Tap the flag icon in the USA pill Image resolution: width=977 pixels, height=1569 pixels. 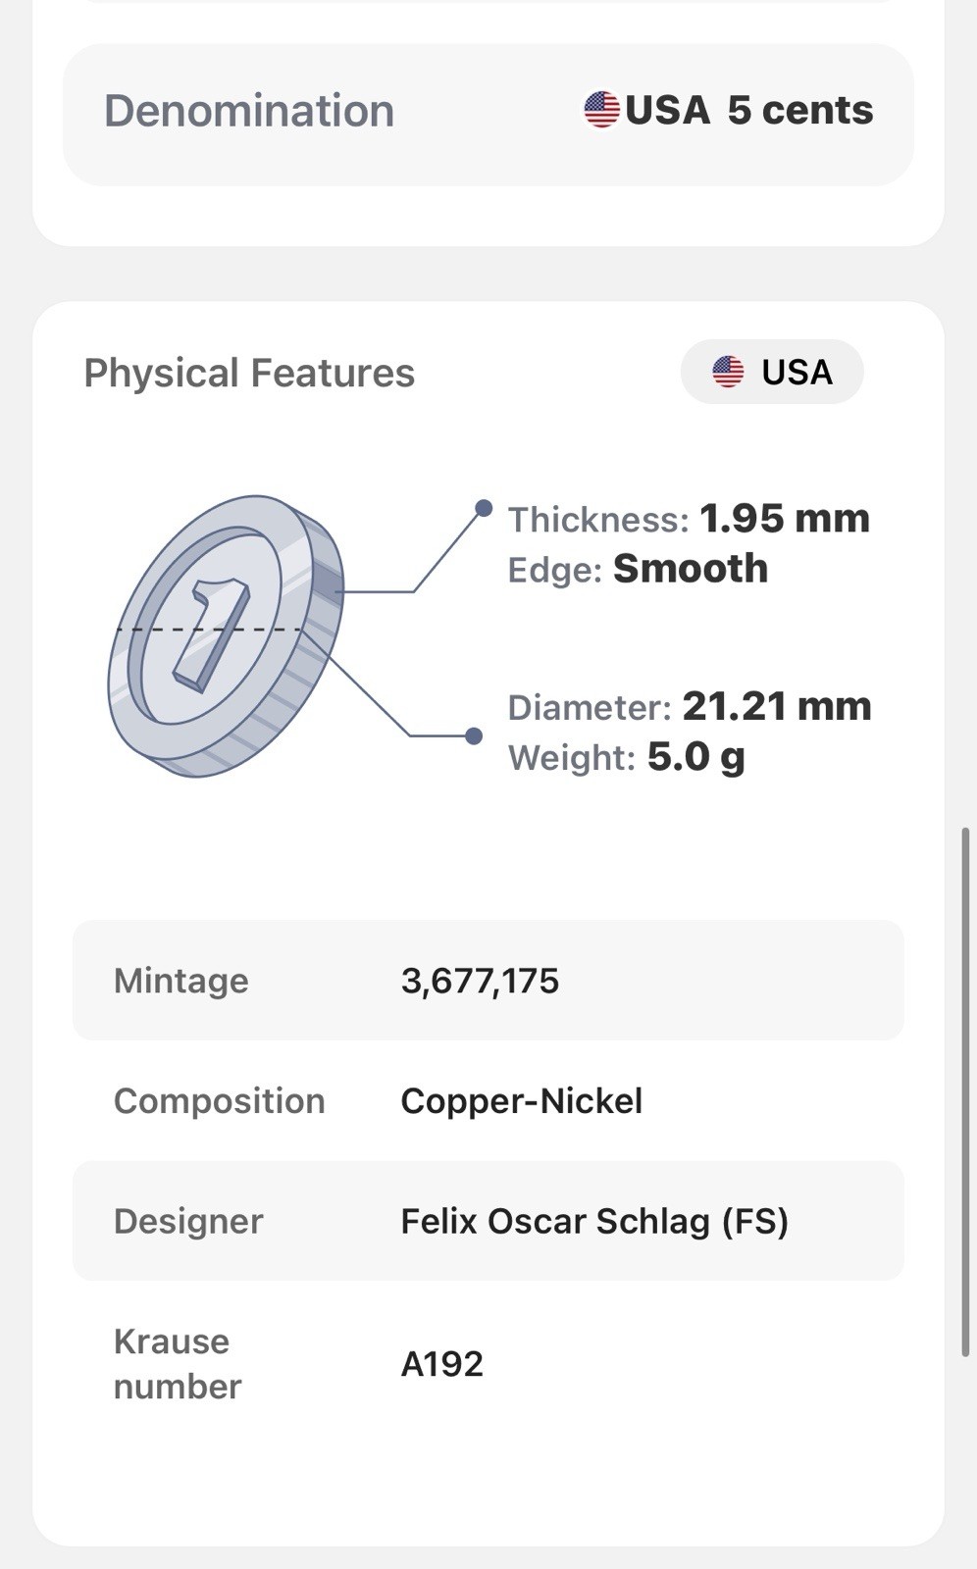pyautogui.click(x=728, y=372)
